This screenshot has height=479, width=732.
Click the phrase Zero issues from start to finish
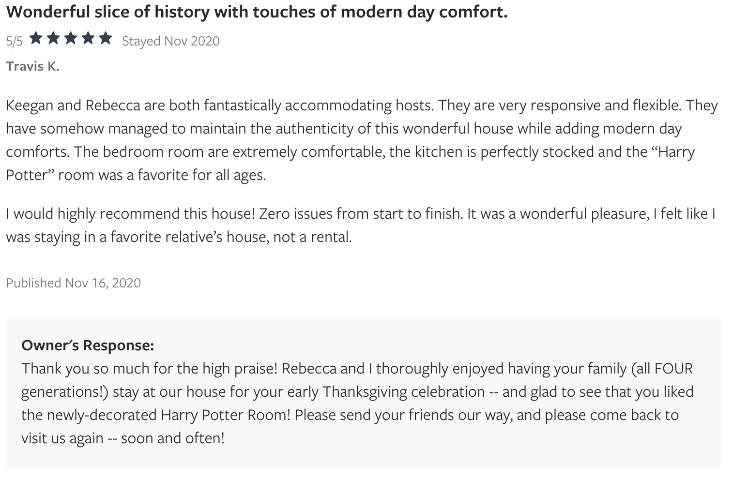(361, 213)
